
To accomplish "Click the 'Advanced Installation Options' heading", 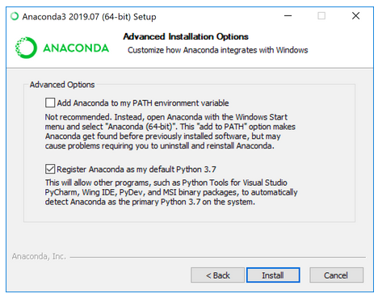I will [x=186, y=36].
